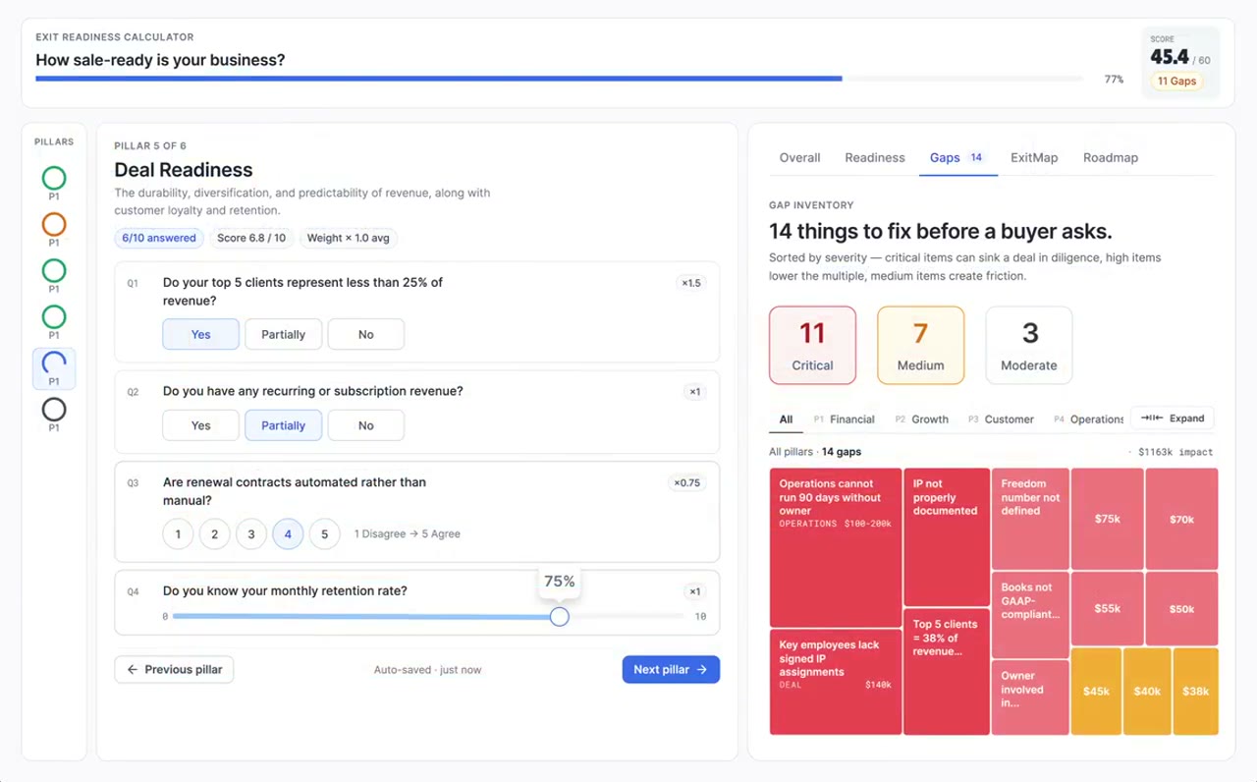The image size is (1257, 782).
Task: Filter gaps by P2 Growth
Action: pyautogui.click(x=921, y=419)
